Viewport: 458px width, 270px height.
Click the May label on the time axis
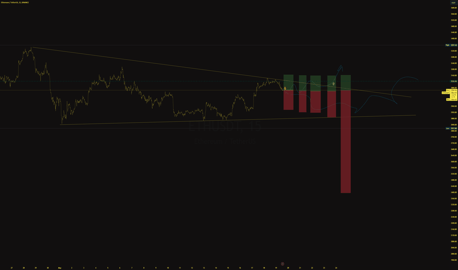pyautogui.click(x=59, y=268)
